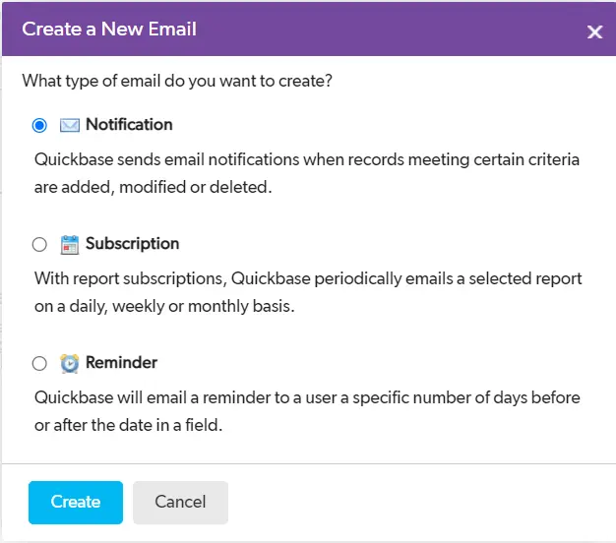Click the 'Create a New Email' title
616x543 pixels.
109,30
